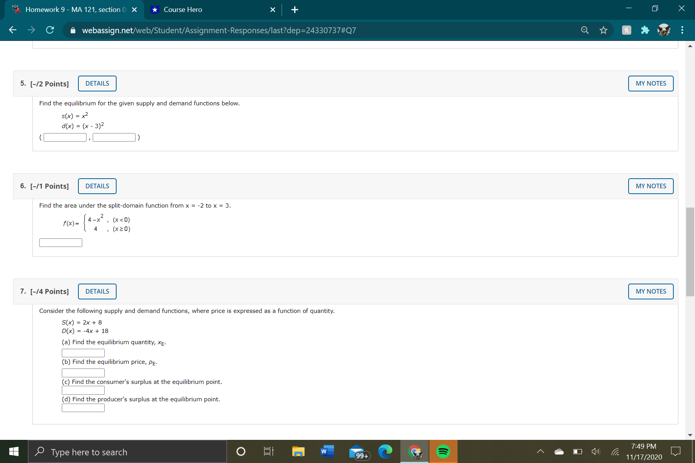Close the Homework 9 tab
The height and width of the screenshot is (463, 695).
134,10
